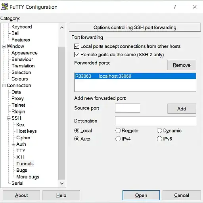This screenshot has height=203, width=203.
Task: Click the Cancel button
Action: pos(182,195)
